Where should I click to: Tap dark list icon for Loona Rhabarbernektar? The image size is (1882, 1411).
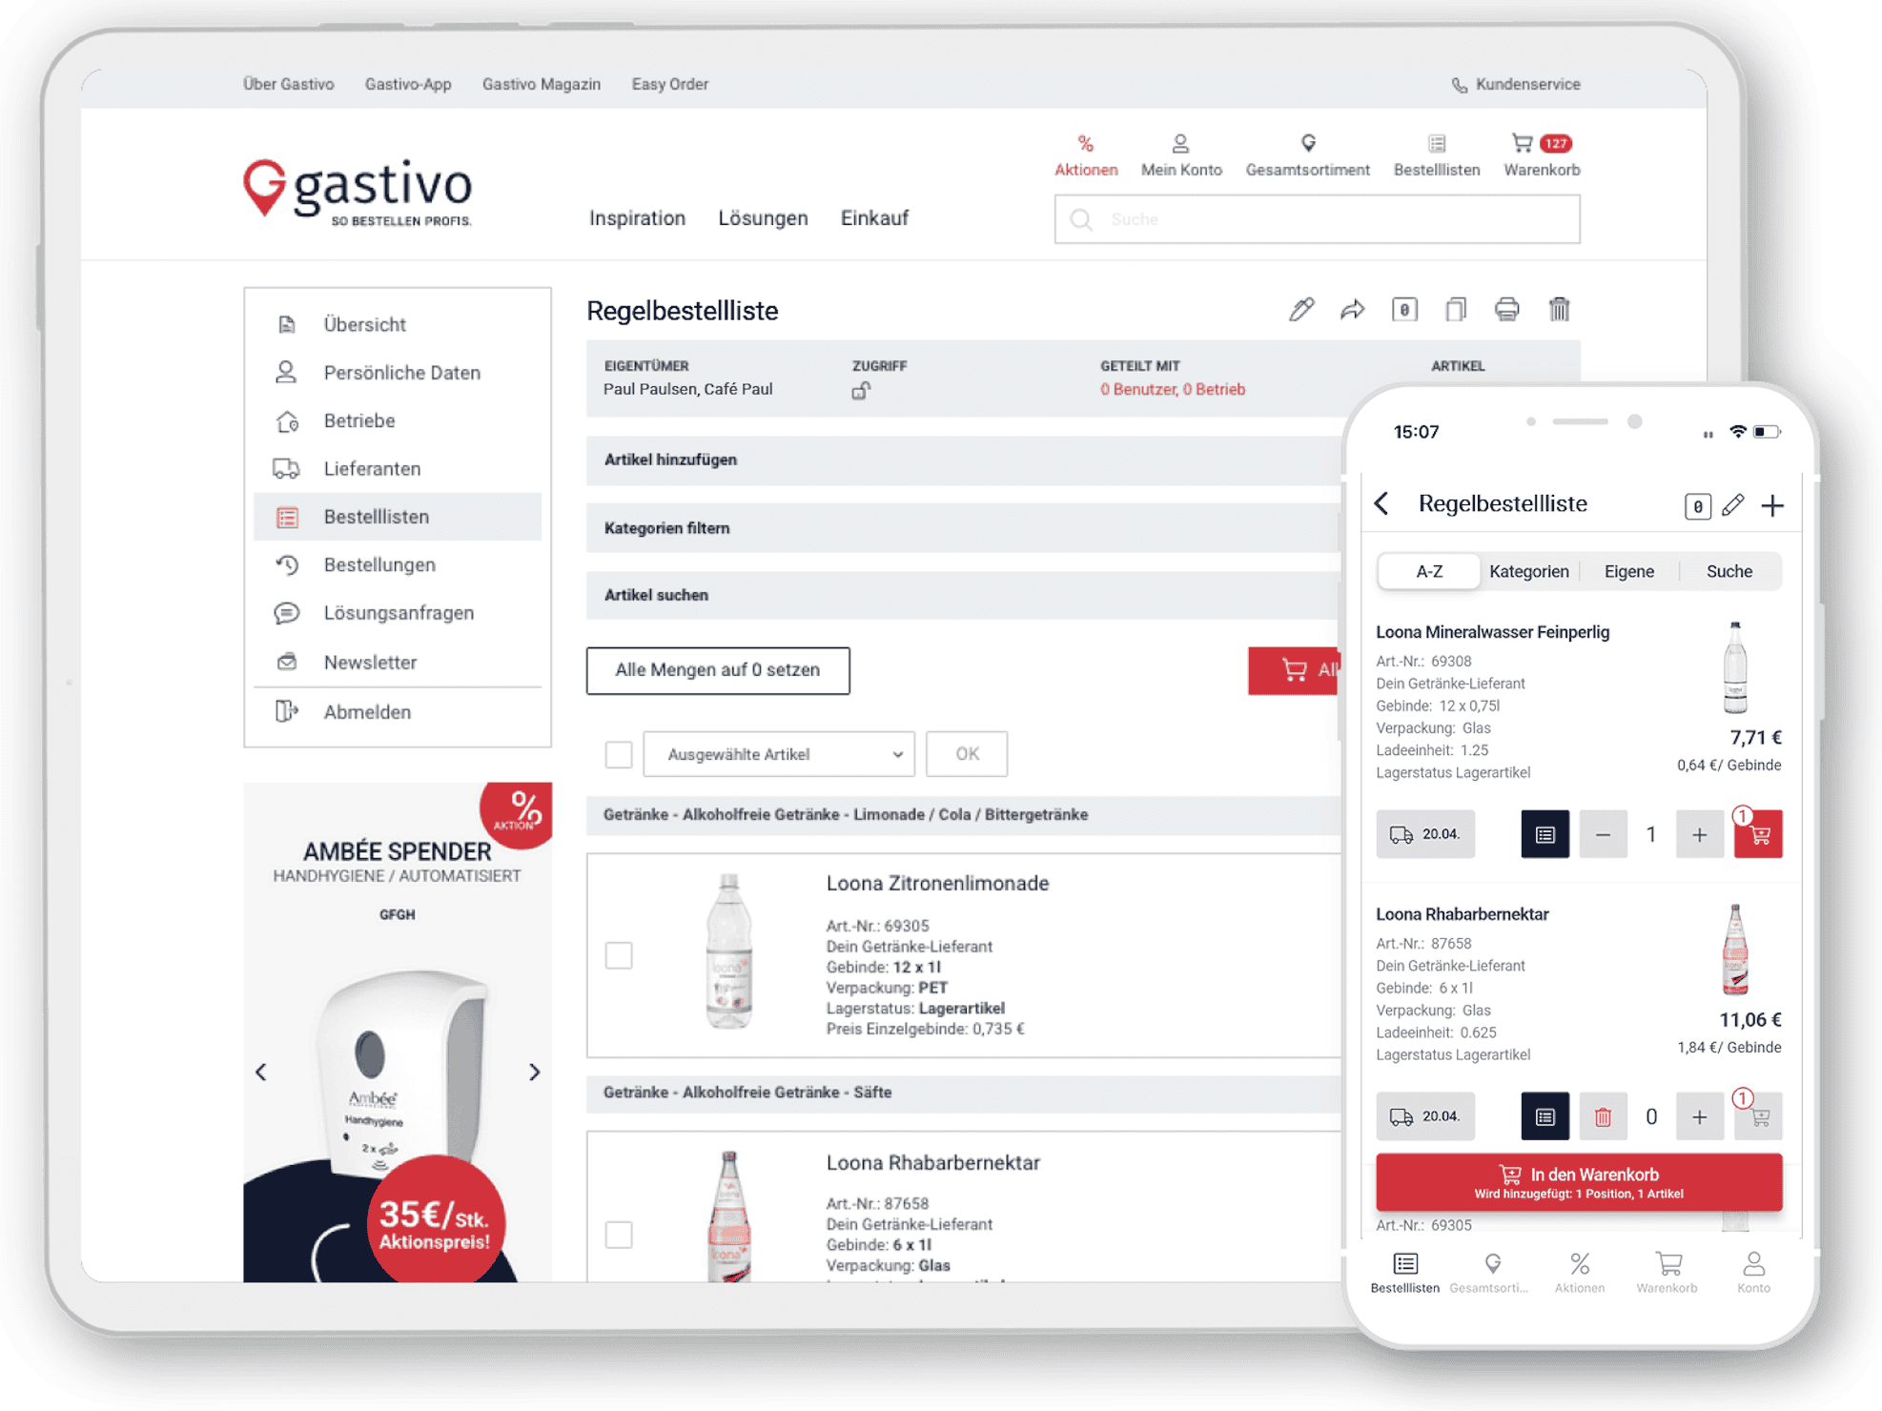[1544, 1116]
